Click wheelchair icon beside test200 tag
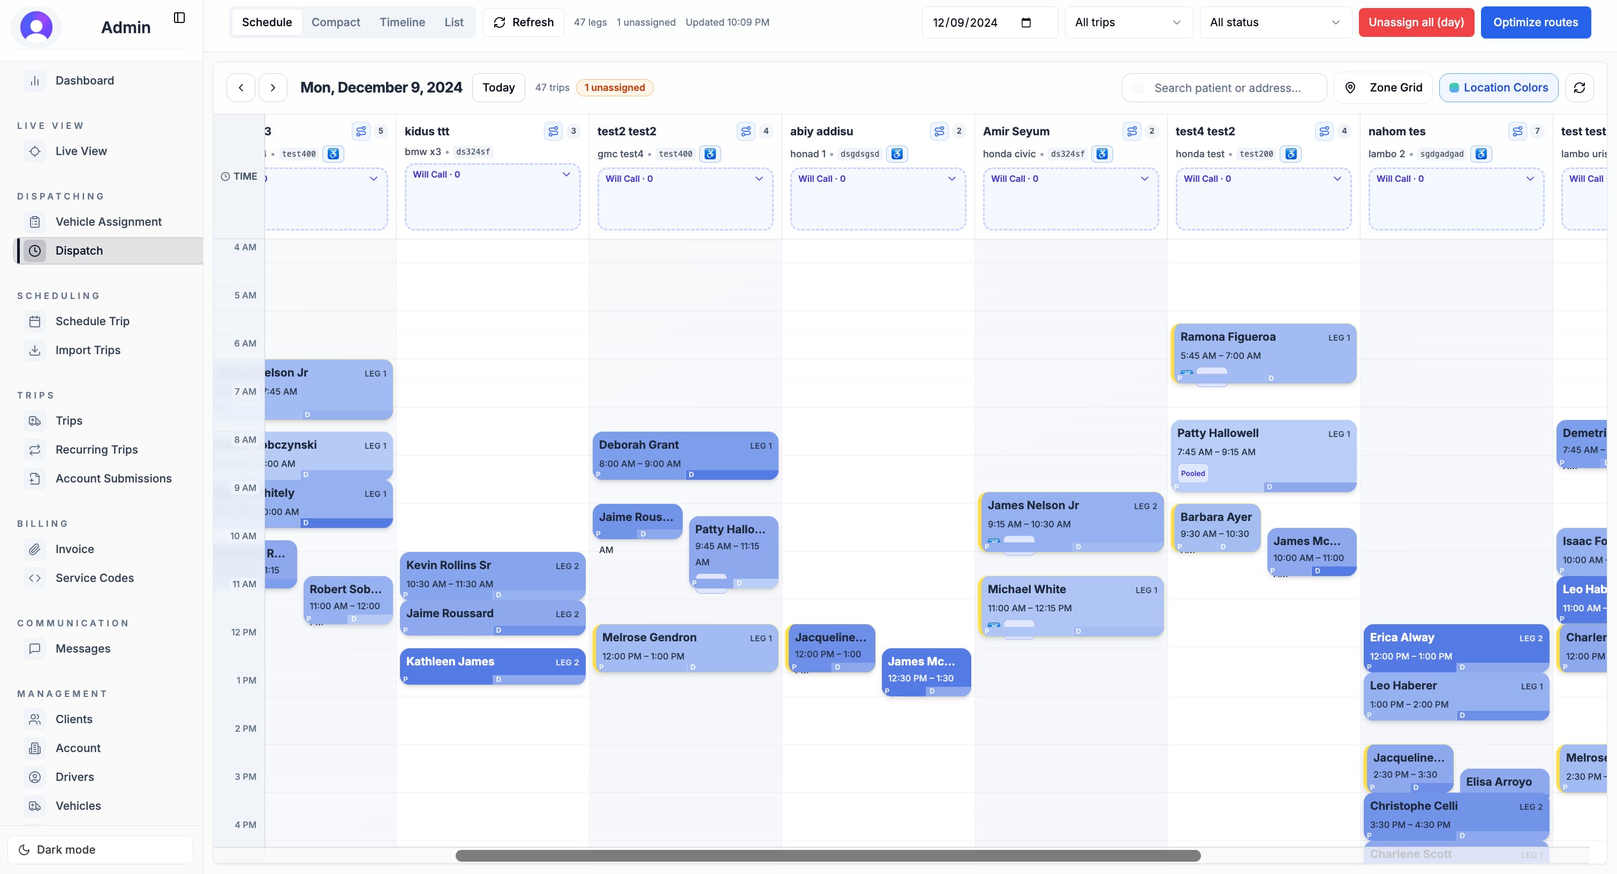1617x874 pixels. tap(1291, 154)
